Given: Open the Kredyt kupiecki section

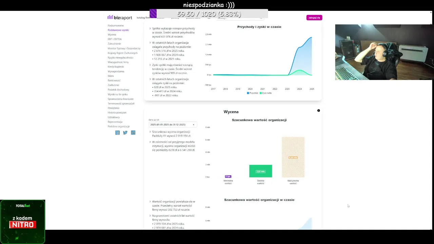Looking at the screenshot, I should coord(116,67).
